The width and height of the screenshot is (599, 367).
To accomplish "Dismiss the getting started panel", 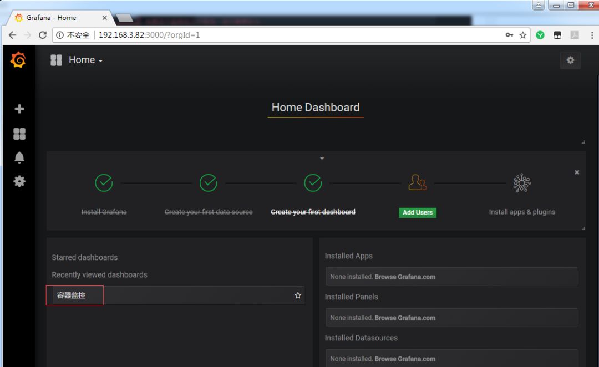I will tap(577, 172).
